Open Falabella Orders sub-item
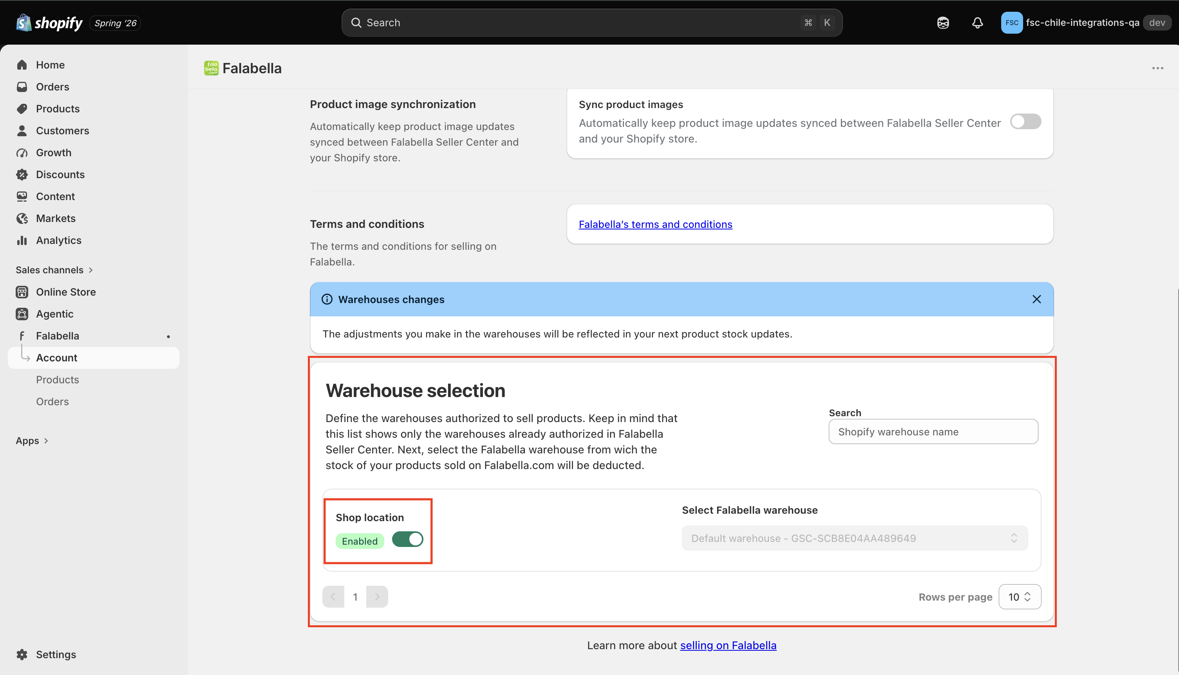 coord(52,401)
